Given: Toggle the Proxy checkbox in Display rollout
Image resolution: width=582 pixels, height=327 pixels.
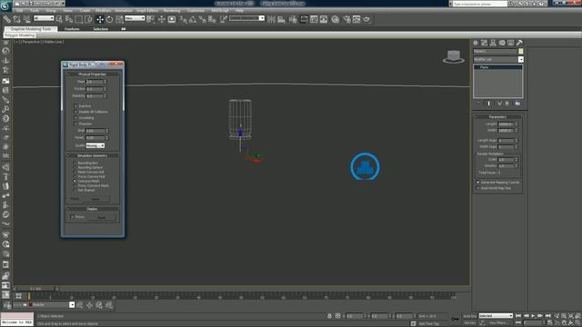Looking at the screenshot, I should [73, 217].
